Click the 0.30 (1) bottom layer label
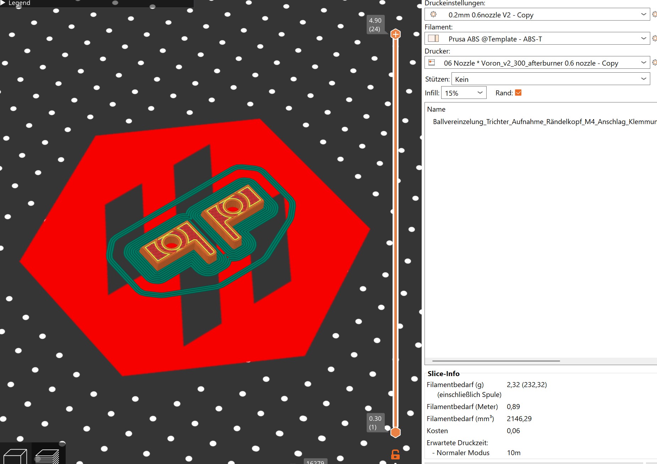This screenshot has width=657, height=464. [375, 423]
